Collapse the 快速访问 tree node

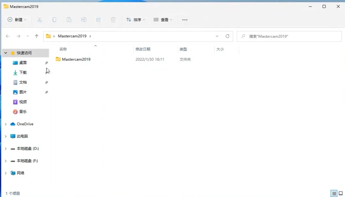pos(6,53)
